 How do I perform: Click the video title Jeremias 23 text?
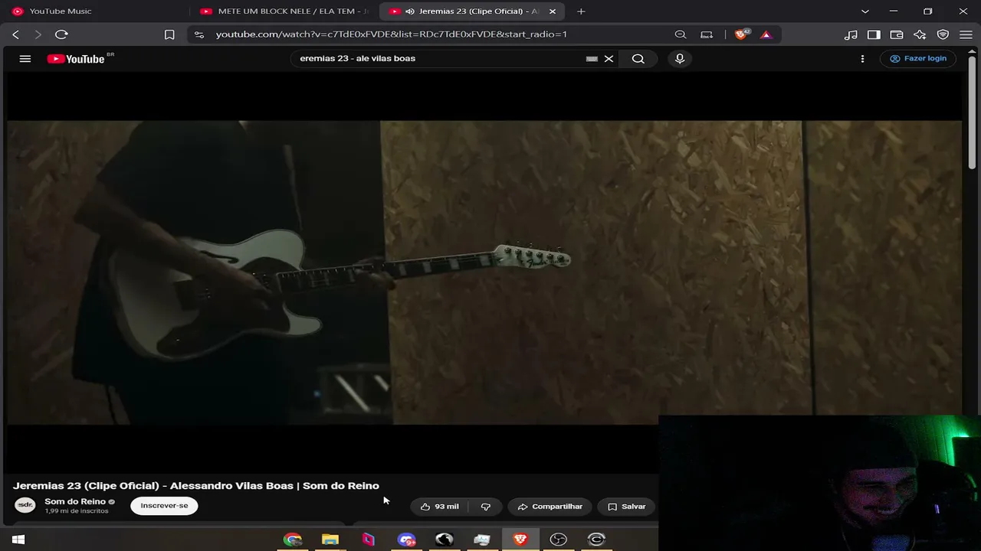click(196, 485)
